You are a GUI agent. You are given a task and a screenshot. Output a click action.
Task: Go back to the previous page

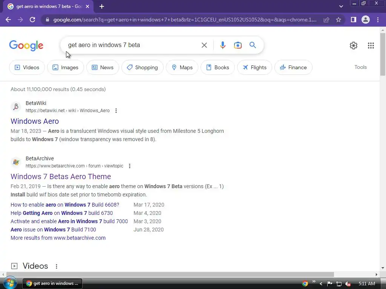8,20
